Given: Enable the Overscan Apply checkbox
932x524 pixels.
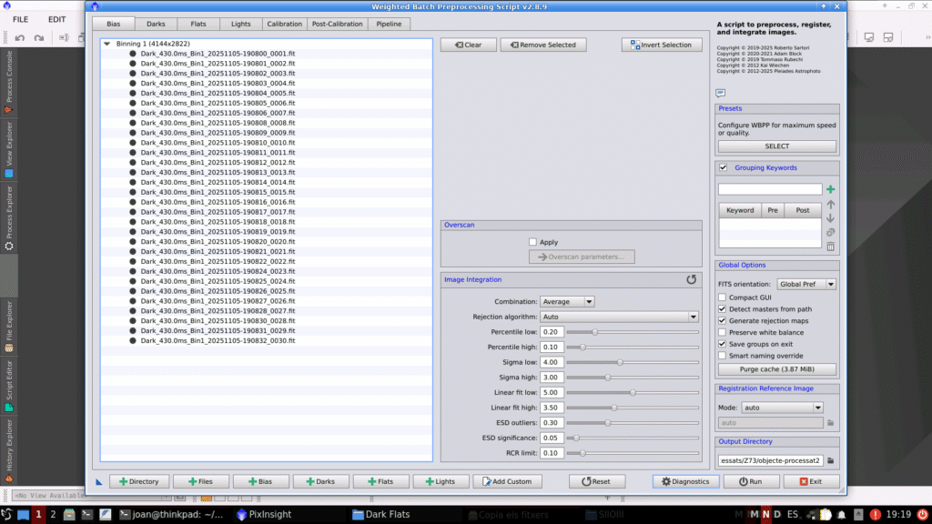Looking at the screenshot, I should pos(533,242).
